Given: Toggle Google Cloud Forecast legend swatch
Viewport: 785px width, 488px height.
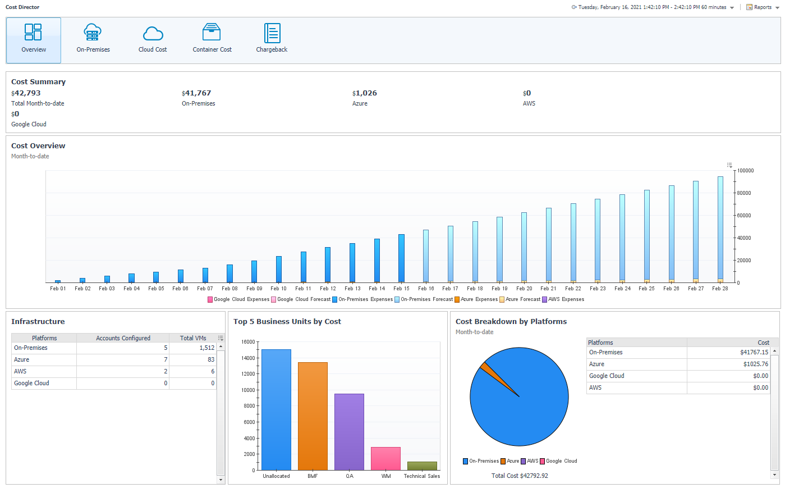Looking at the screenshot, I should tap(274, 299).
